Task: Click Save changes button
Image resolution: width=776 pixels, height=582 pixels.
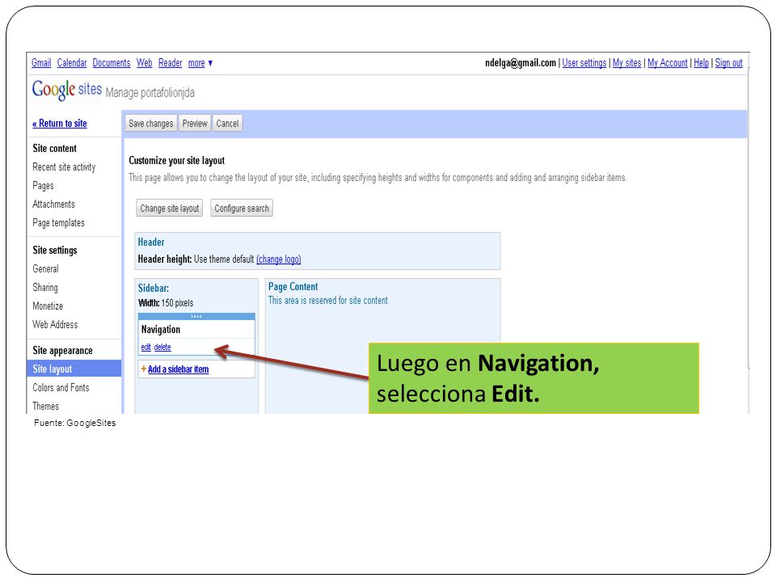Action: coord(151,123)
